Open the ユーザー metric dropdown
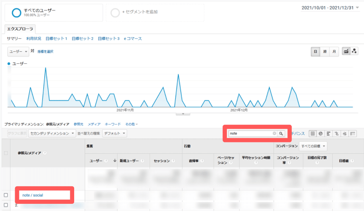 [18, 51]
